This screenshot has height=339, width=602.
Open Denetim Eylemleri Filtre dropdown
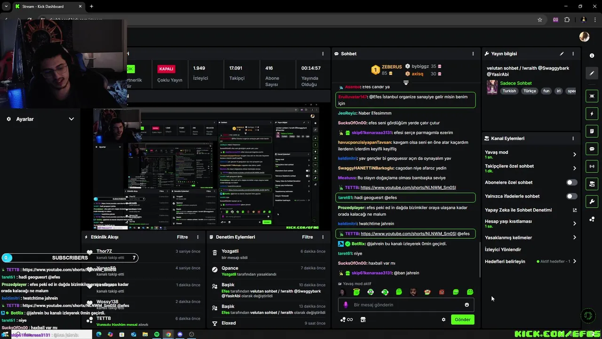click(x=307, y=237)
